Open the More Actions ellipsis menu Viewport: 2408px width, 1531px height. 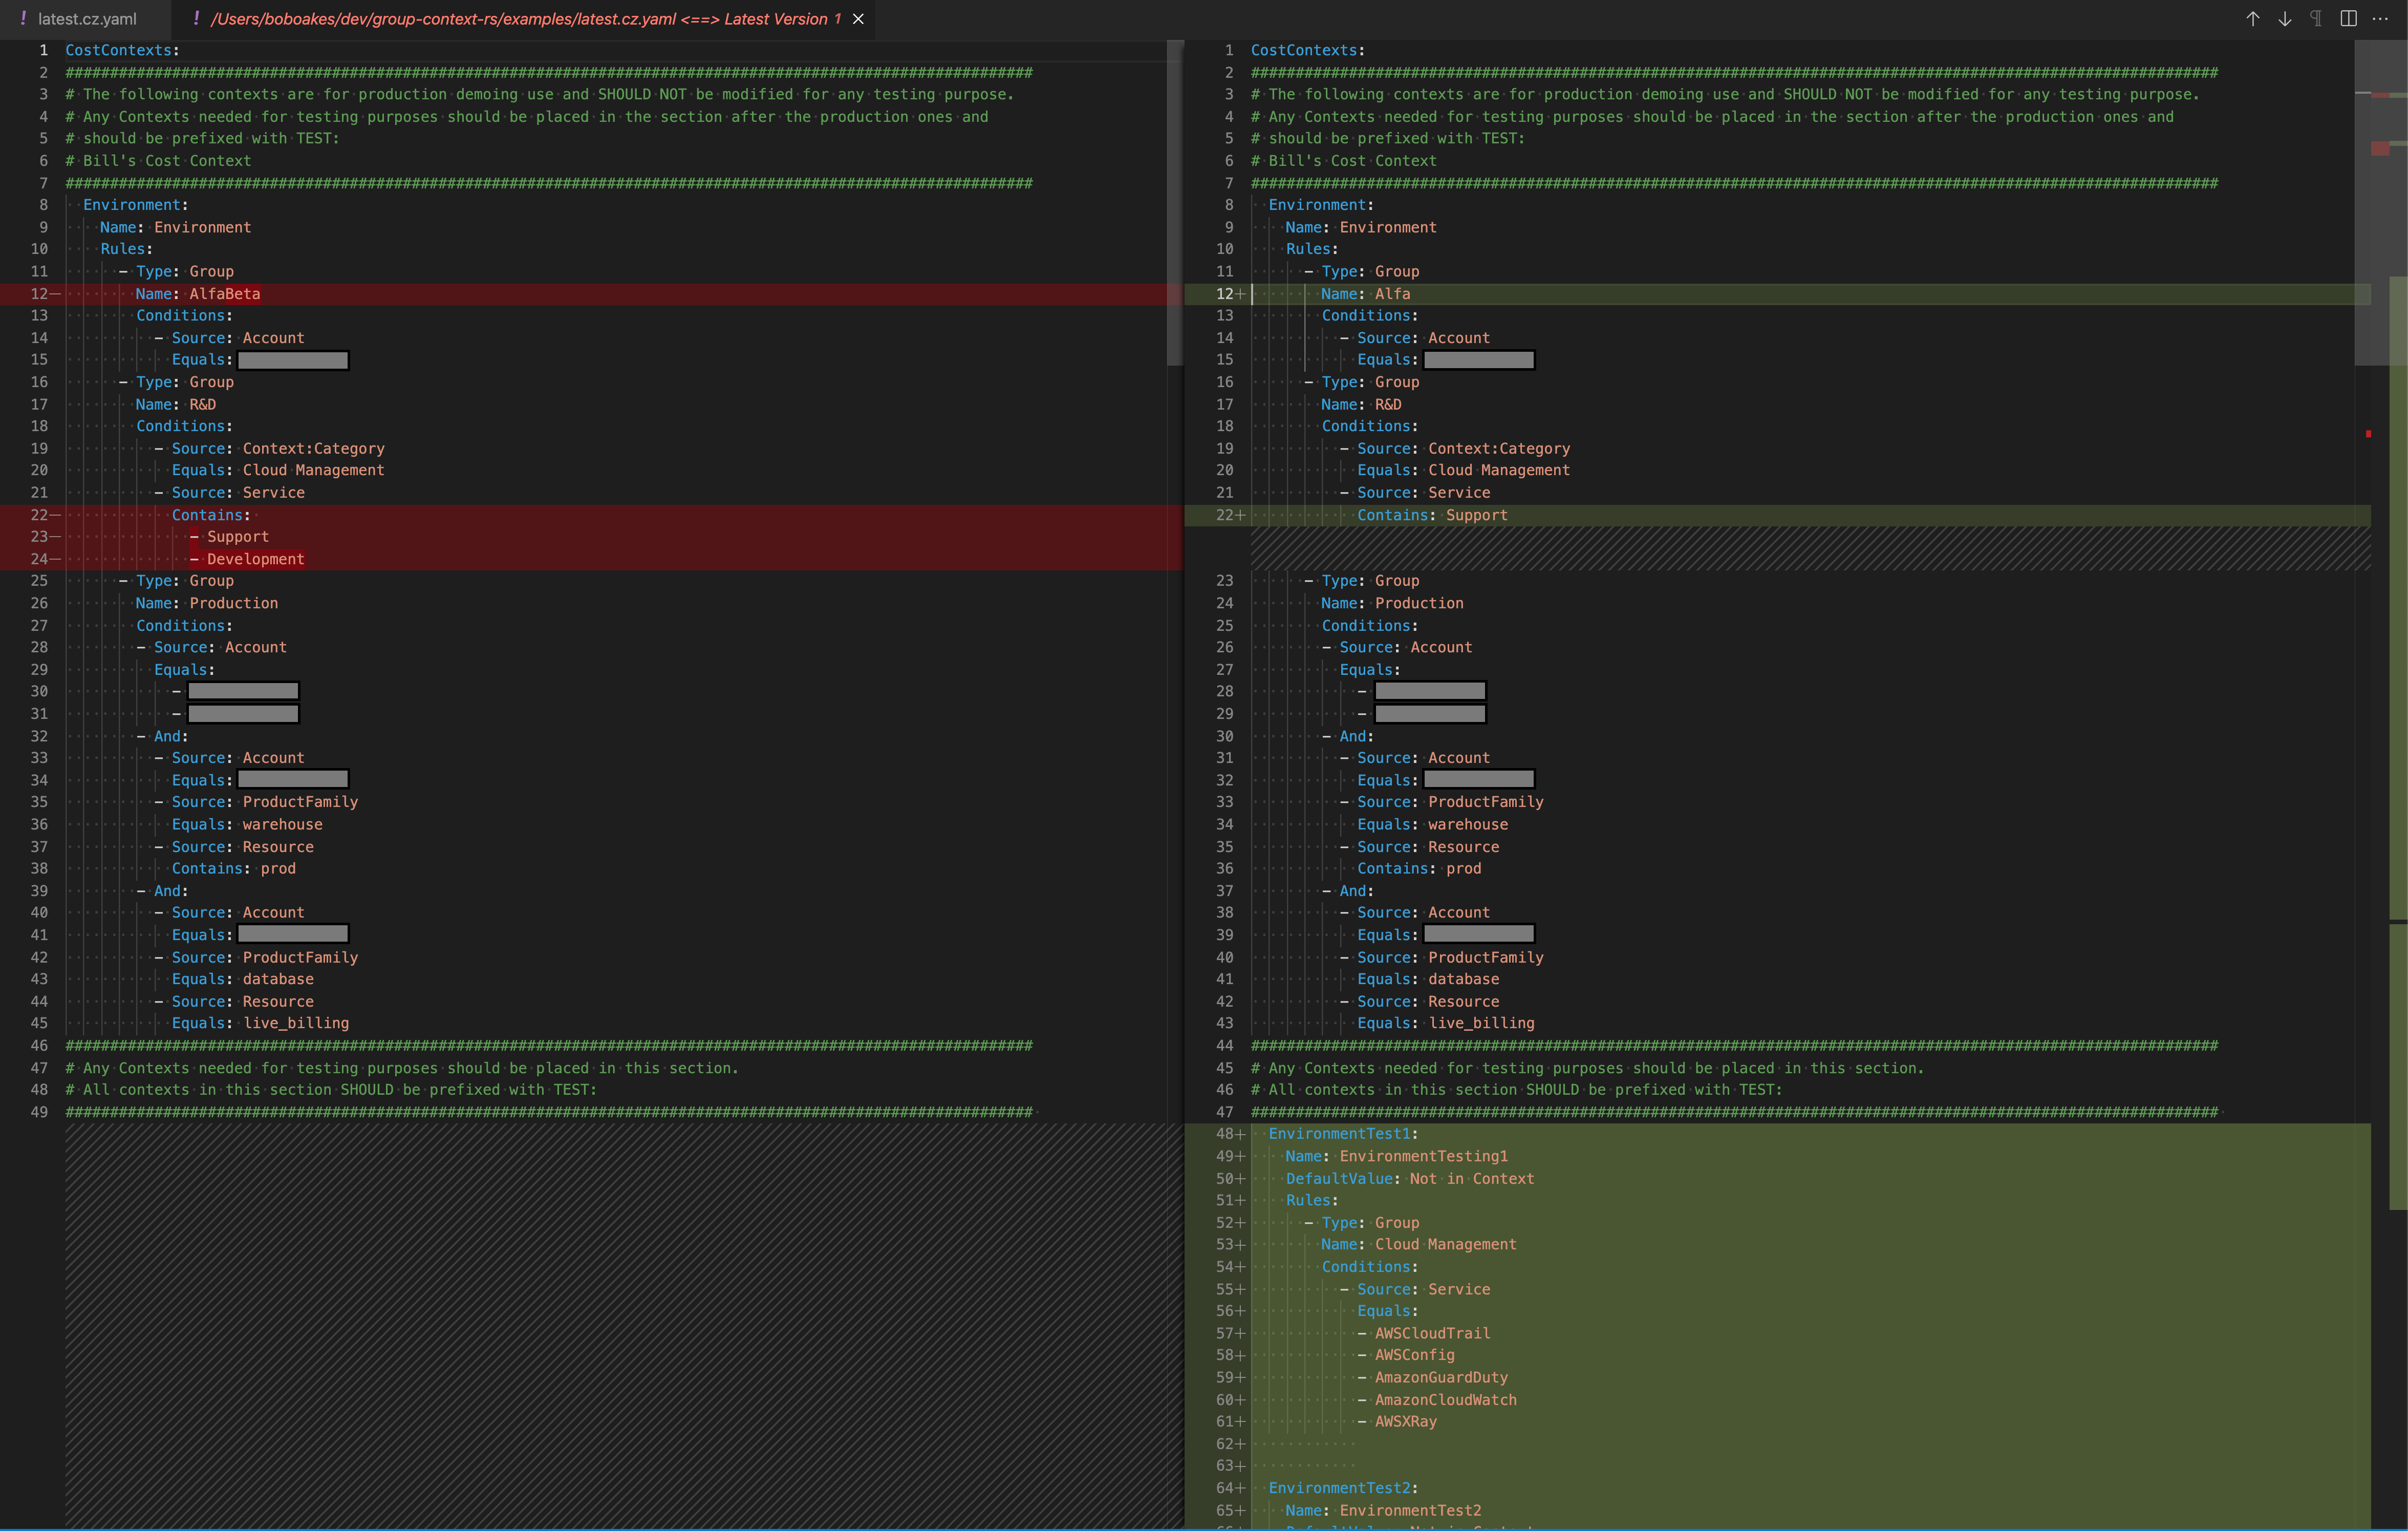[x=2380, y=19]
